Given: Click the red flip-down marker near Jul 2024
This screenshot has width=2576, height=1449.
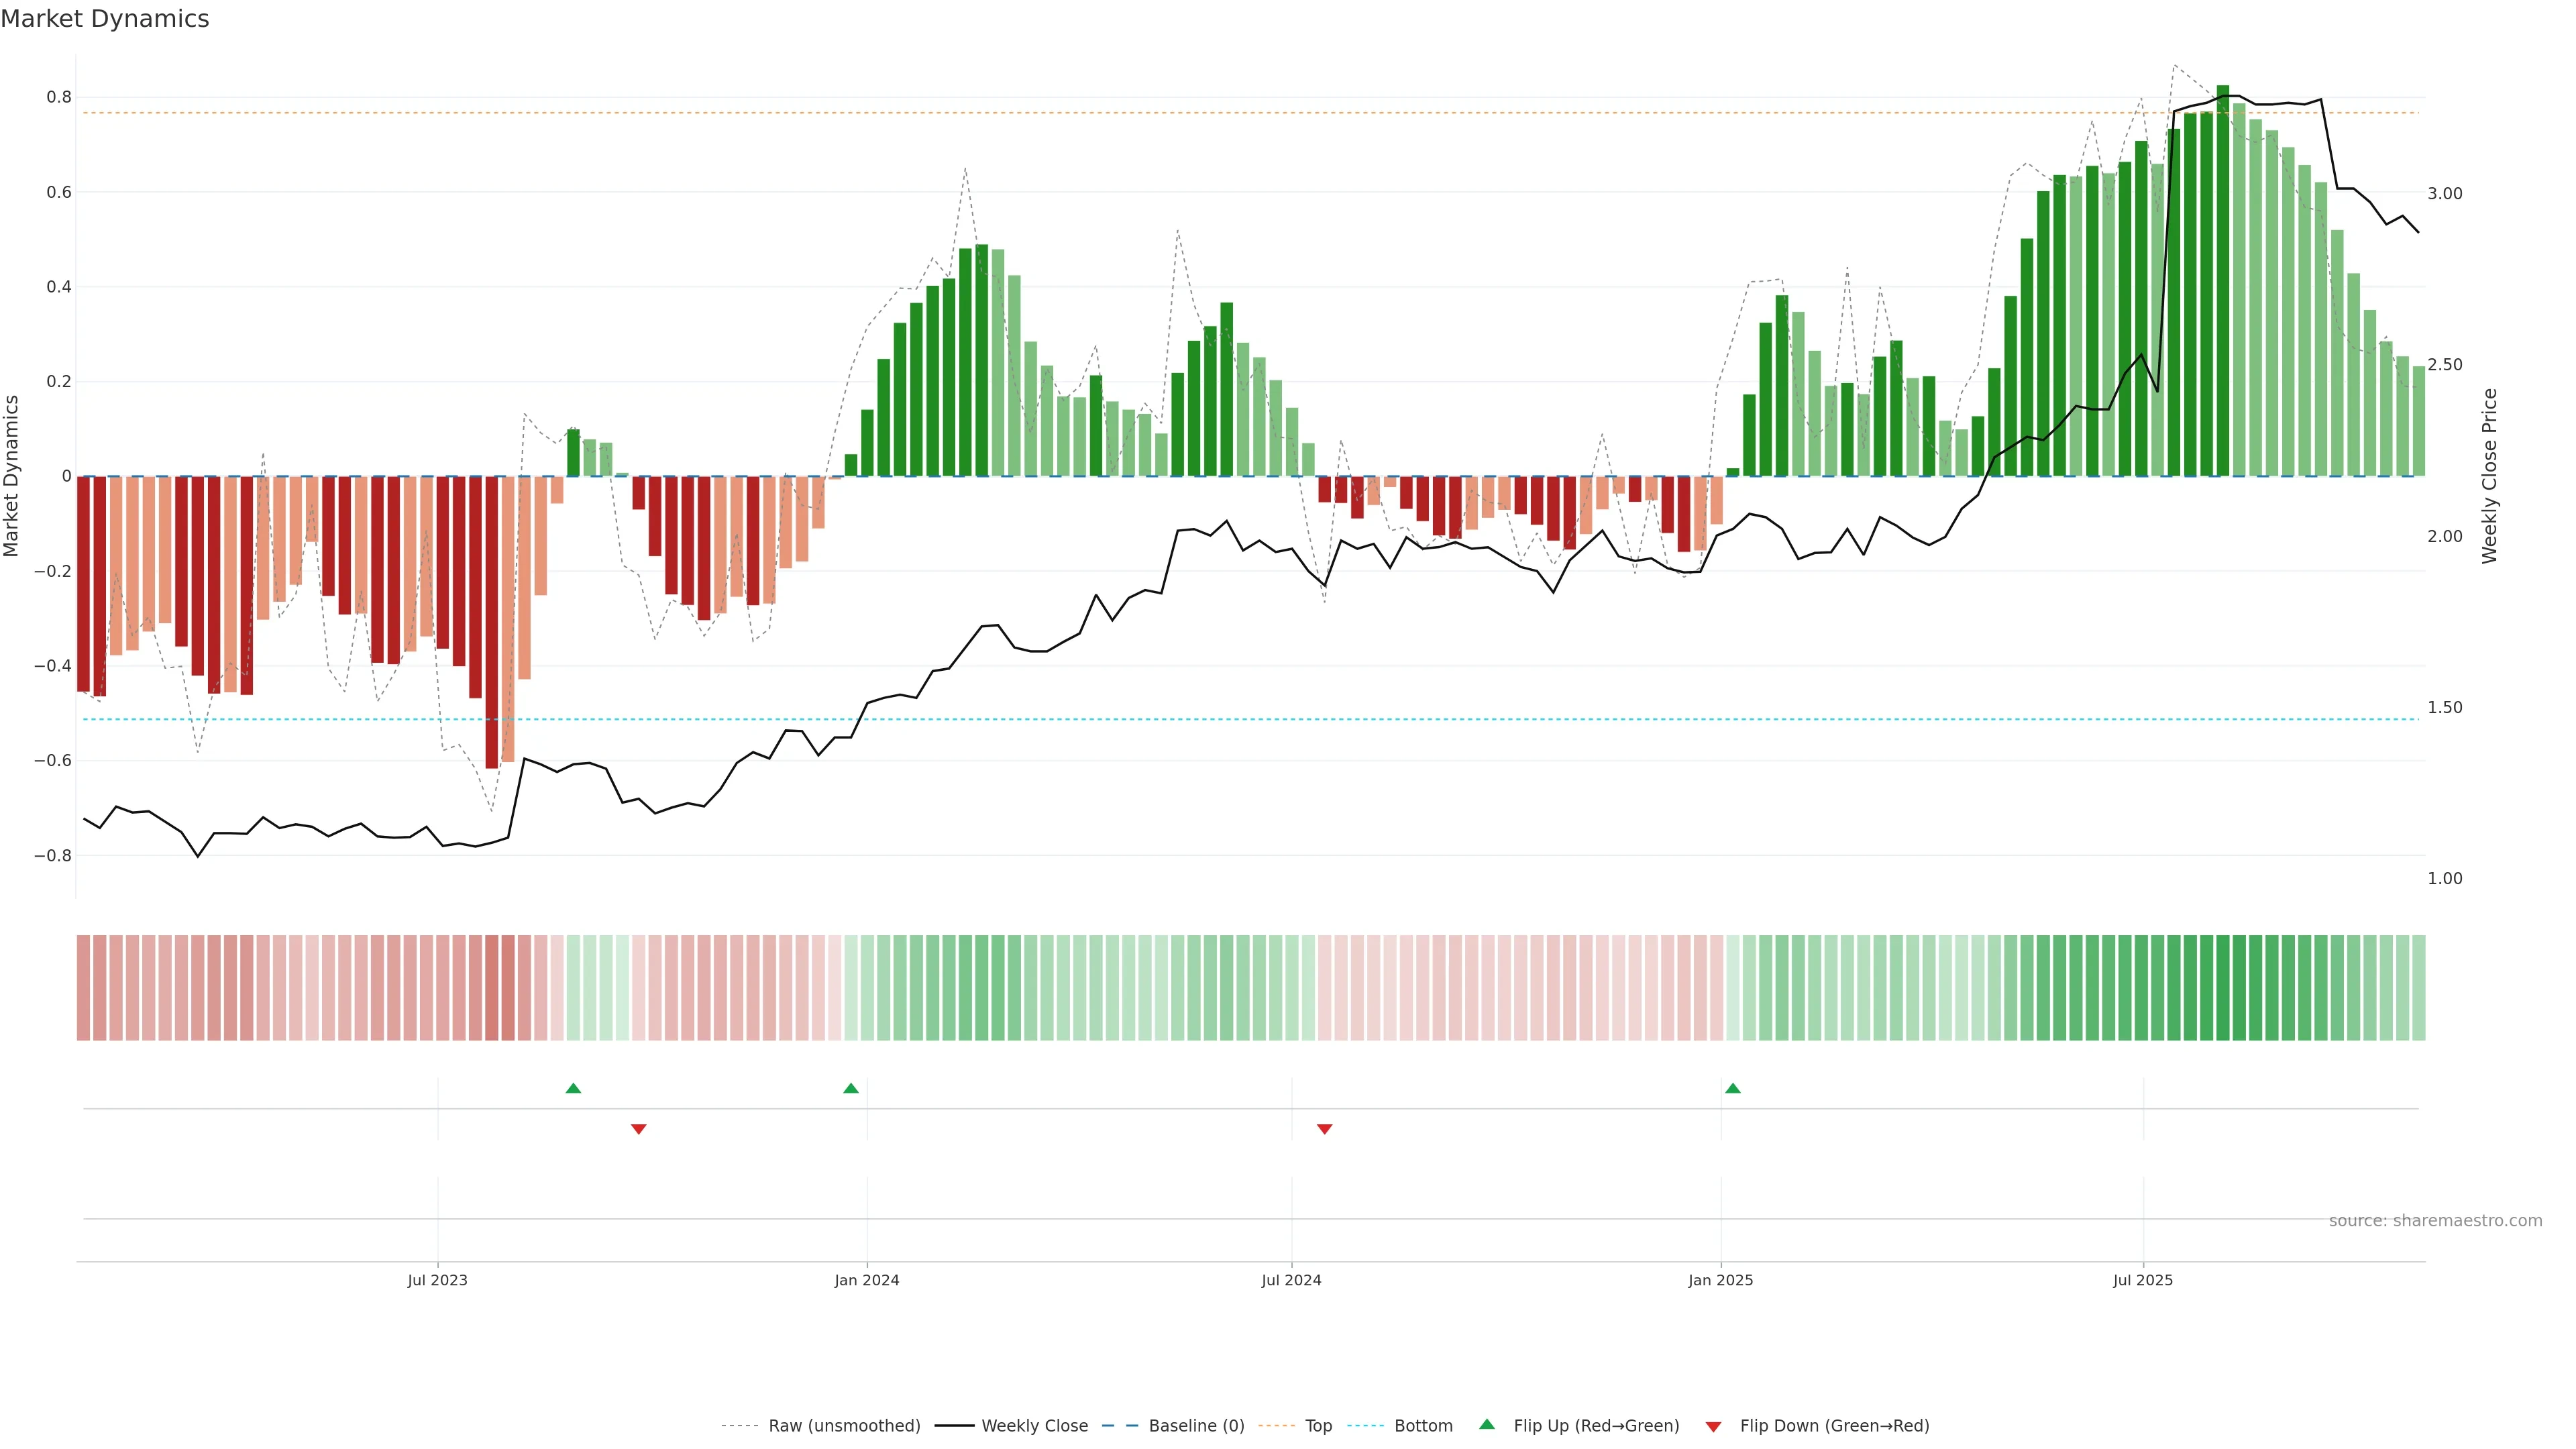Looking at the screenshot, I should click(x=1325, y=1129).
